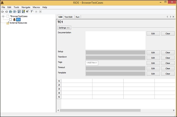Click Edit button for Setup

click(153, 52)
